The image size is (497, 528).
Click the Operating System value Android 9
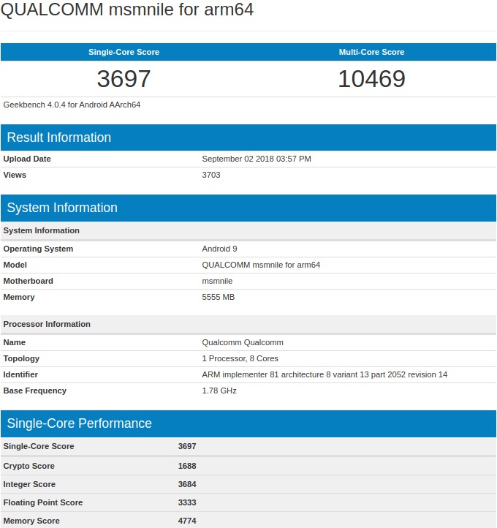point(219,249)
